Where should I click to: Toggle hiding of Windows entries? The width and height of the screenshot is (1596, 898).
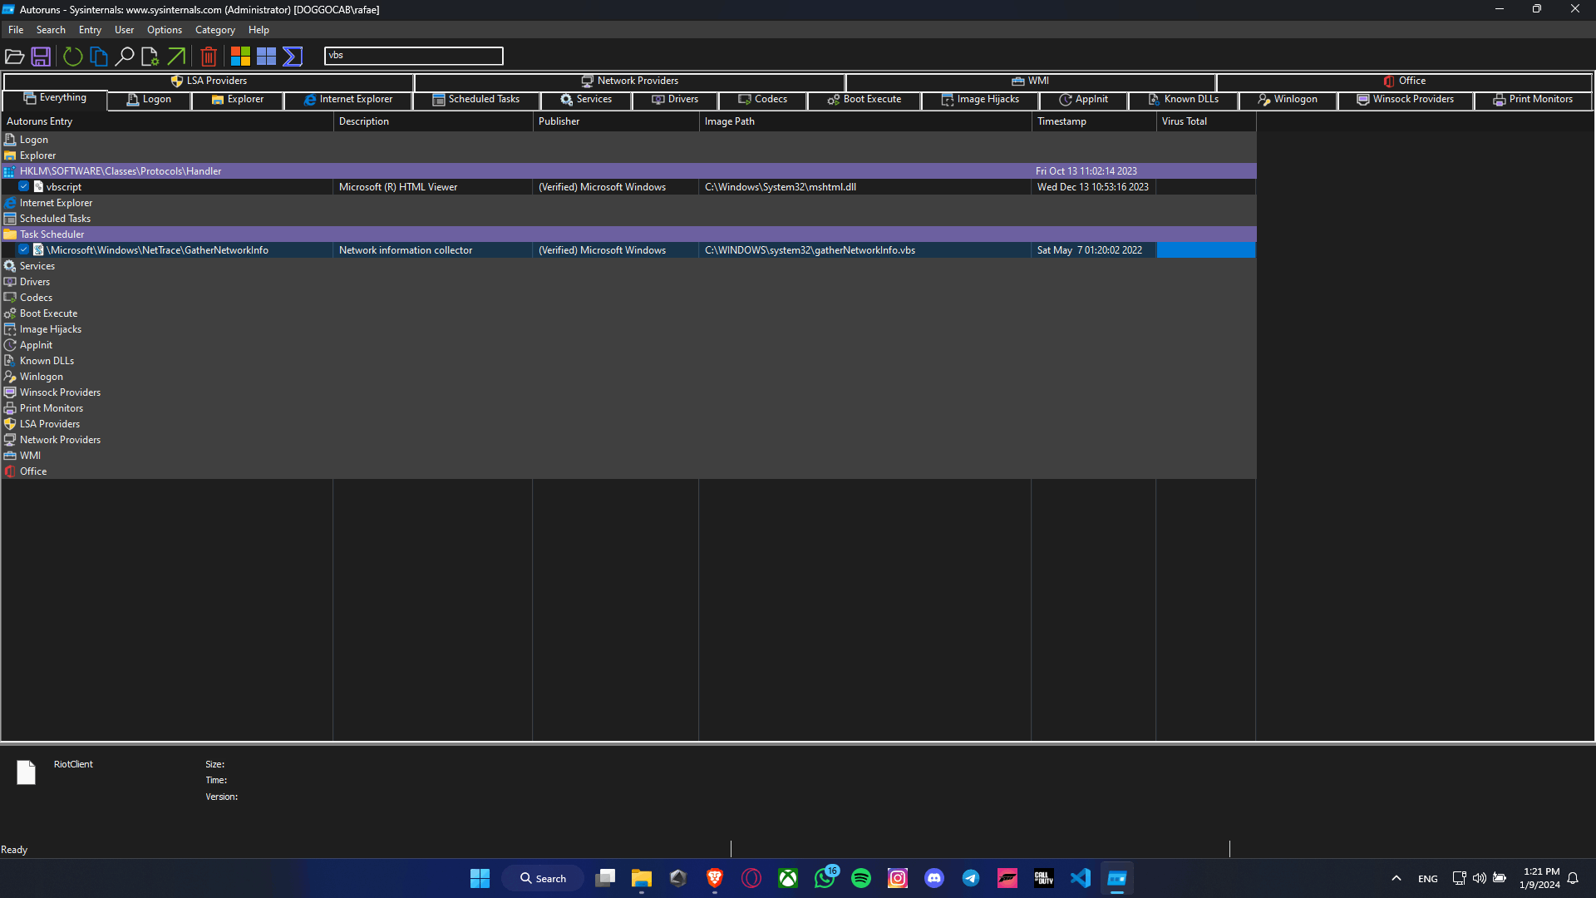tap(266, 56)
